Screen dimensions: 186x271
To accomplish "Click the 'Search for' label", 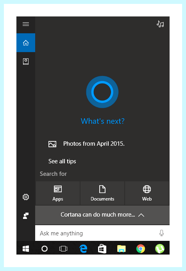I will pos(53,174).
